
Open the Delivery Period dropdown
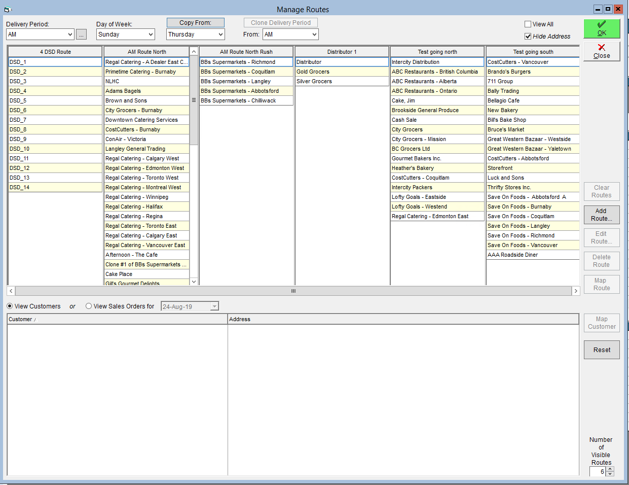pos(70,34)
